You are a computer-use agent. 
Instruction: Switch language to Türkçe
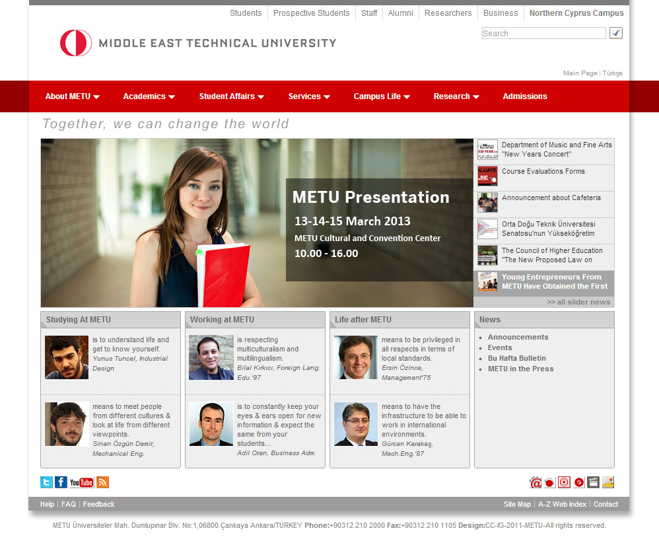coord(613,73)
